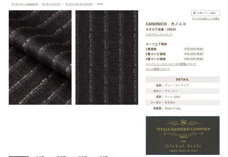Screen dimensions: 228x157
Task: Click the Vitale Barberis Canonico label image
Action: [x=183, y=136]
